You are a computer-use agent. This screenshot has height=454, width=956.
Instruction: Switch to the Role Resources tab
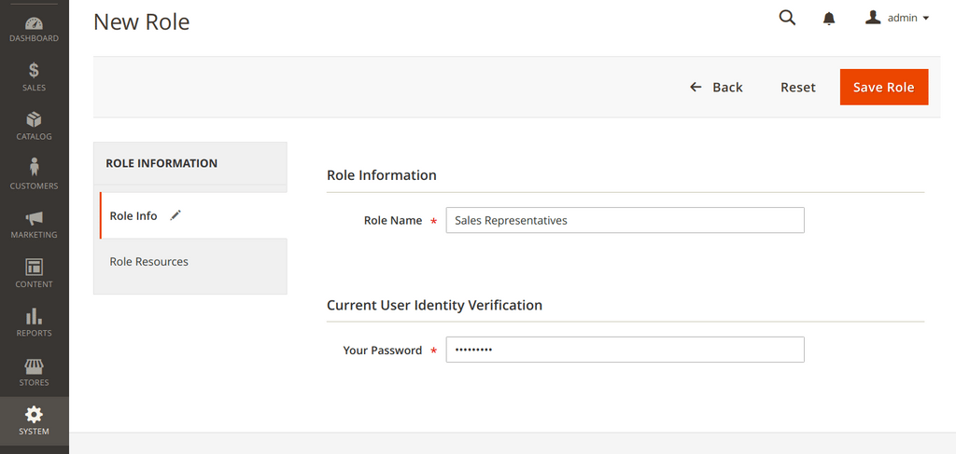coord(149,262)
